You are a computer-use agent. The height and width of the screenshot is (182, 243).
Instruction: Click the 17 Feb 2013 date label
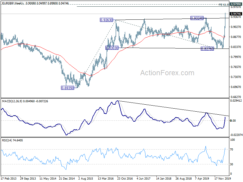coord(9,178)
